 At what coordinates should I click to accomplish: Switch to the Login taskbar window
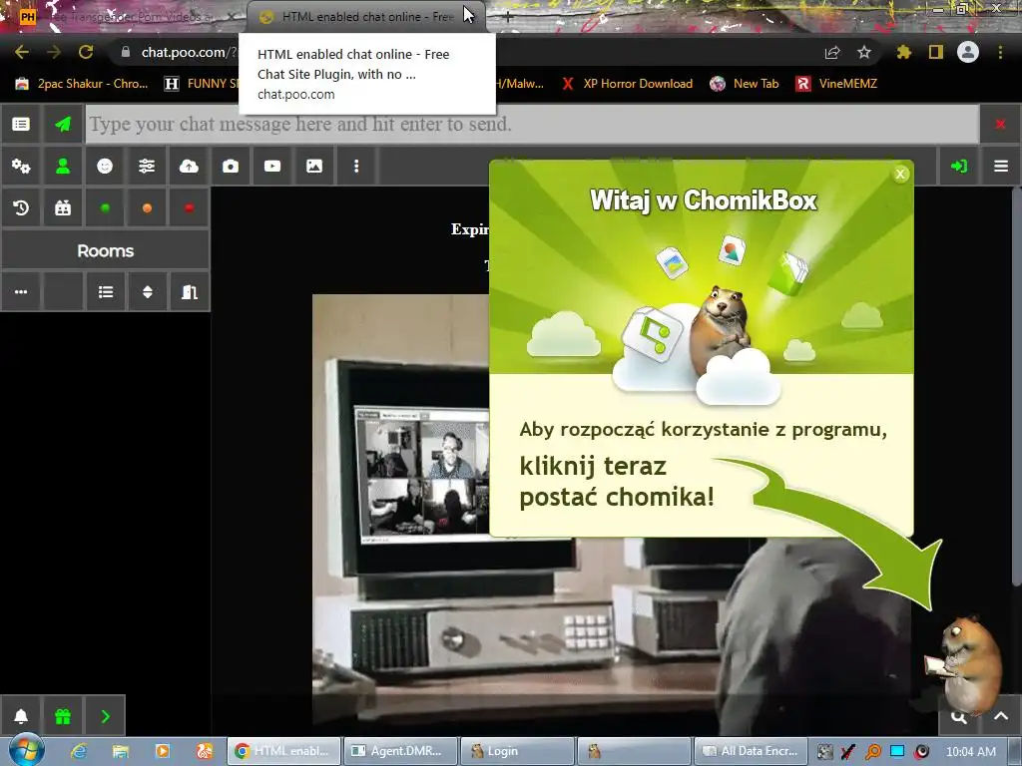(516, 751)
